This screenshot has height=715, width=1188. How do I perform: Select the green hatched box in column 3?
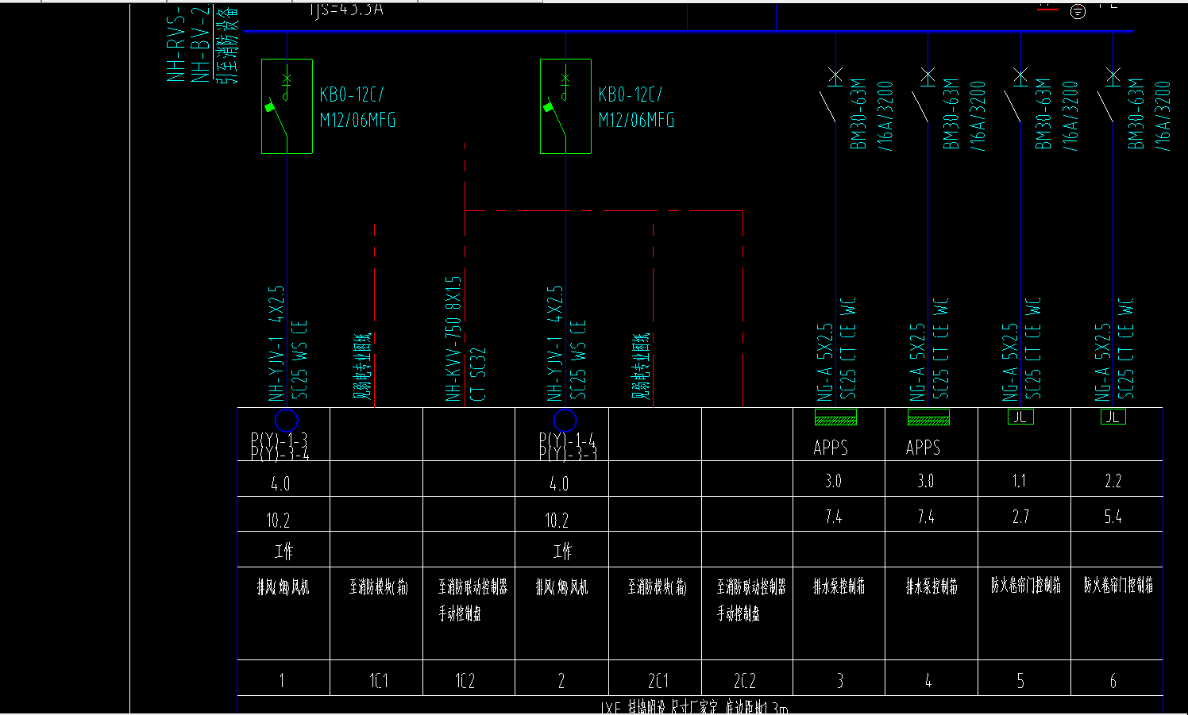835,417
